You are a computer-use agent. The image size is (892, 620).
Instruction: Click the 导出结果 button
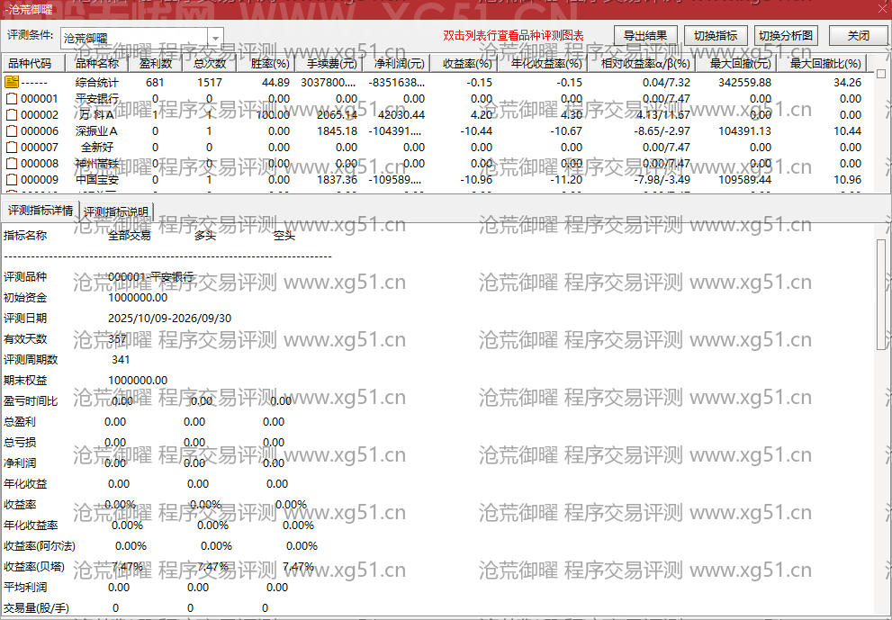pos(645,35)
